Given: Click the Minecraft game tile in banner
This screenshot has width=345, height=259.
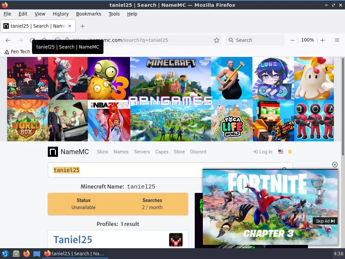Looking at the screenshot, I should tap(170, 78).
